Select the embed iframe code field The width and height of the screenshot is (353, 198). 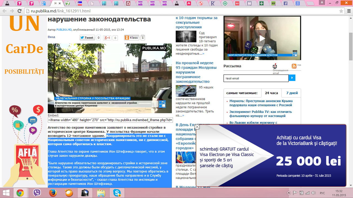tap(110, 120)
